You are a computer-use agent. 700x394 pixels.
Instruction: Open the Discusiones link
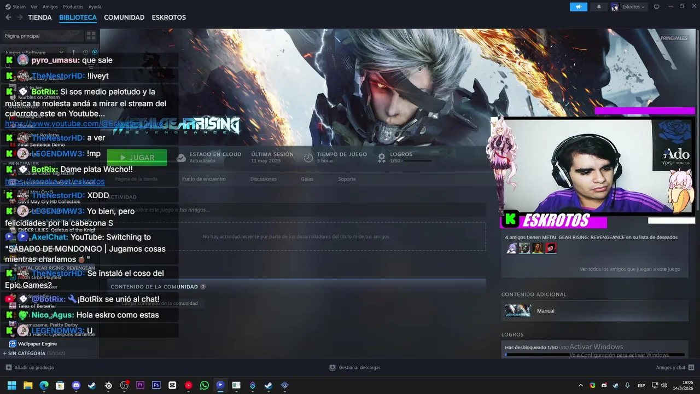click(x=264, y=179)
